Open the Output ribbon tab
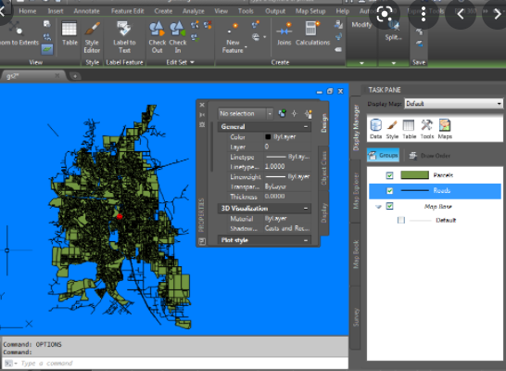Screen dimensions: 506x371 [x=275, y=11]
